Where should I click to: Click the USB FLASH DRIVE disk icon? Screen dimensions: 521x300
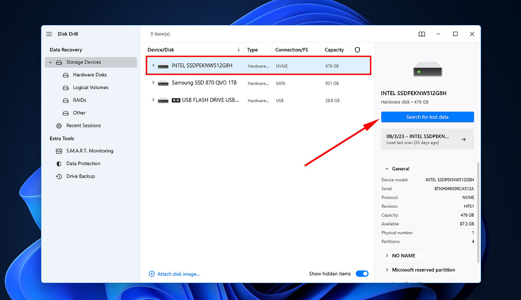[x=163, y=100]
